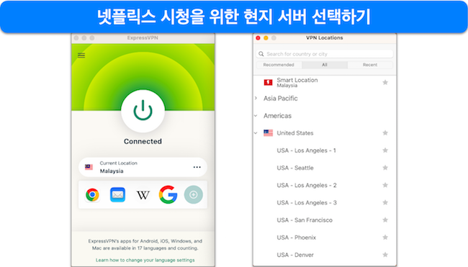Collapse the Americas region

tap(256, 116)
